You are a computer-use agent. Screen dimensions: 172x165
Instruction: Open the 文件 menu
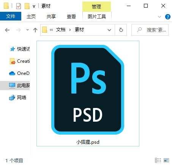pyautogui.click(x=11, y=16)
